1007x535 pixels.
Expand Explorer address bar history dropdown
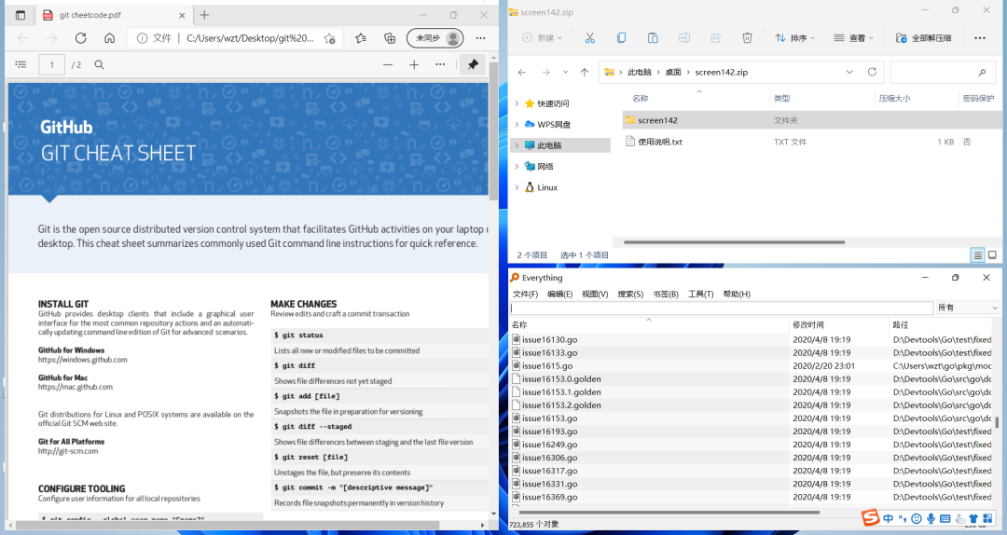point(849,72)
